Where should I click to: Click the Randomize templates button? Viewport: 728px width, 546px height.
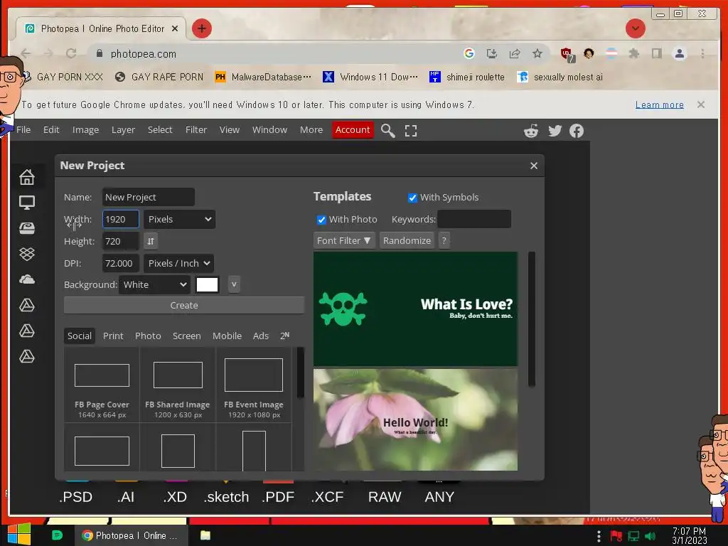407,240
